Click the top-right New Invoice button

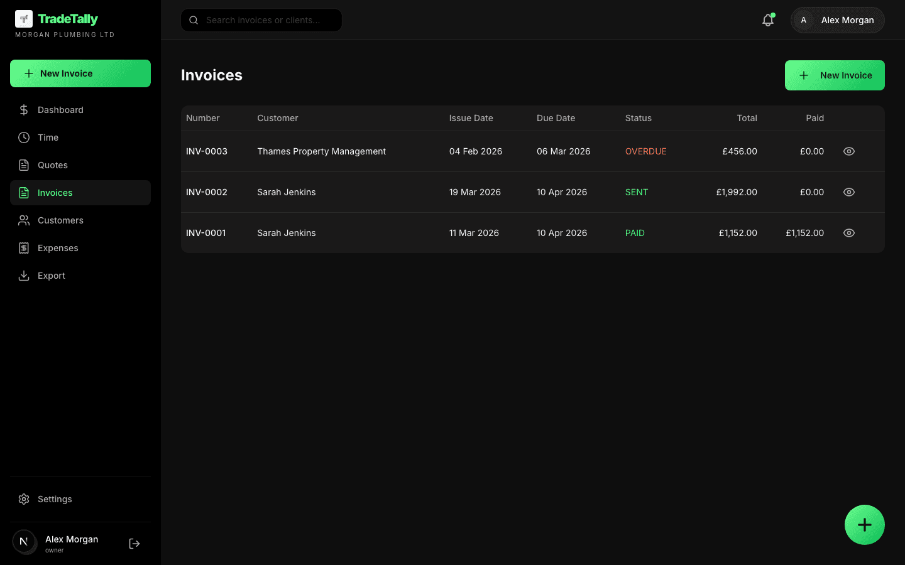click(835, 75)
